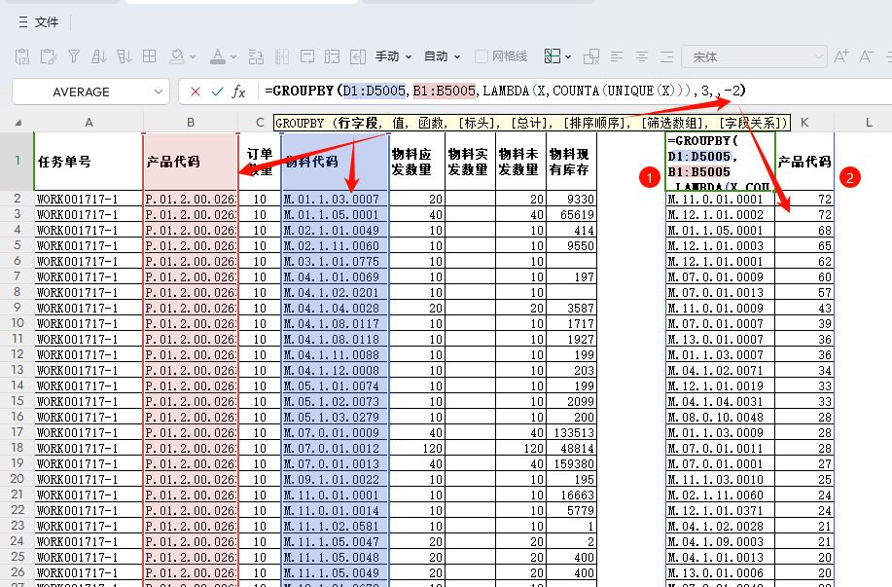Click the cell with value 65619

(x=571, y=214)
